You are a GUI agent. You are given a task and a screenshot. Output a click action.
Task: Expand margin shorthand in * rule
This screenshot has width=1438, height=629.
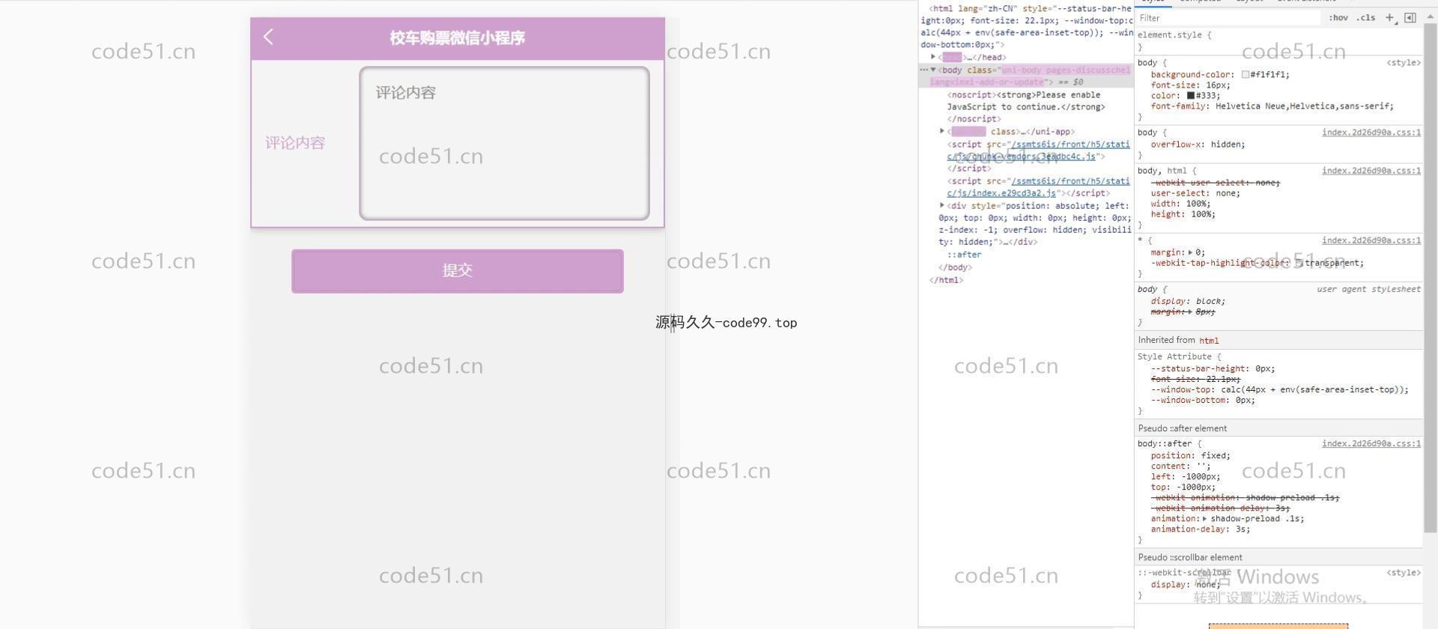[1190, 252]
